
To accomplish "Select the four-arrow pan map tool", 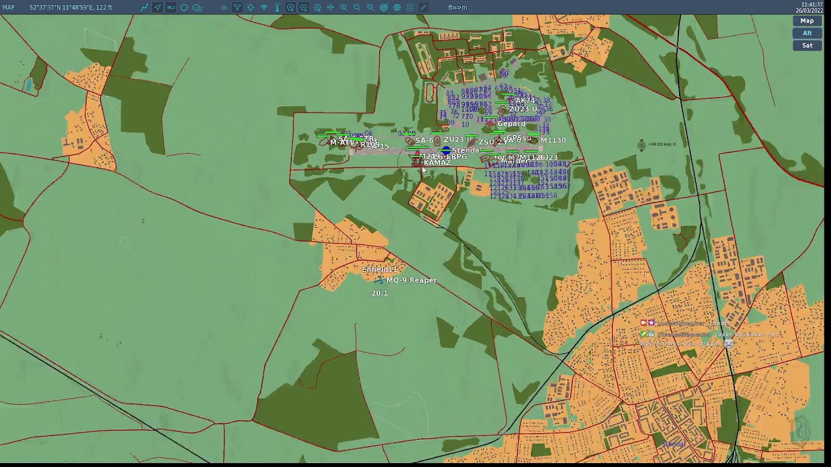I will pos(330,8).
